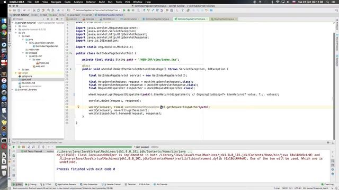Switch to GetIndexPageServlet.java editor tab
This screenshot has height=190, width=339.
tap(157, 19)
